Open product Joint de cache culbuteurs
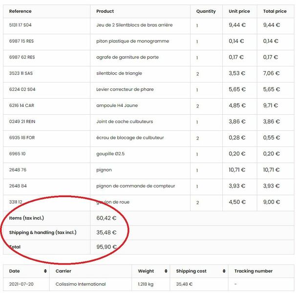This screenshot has height=293, width=296. pyautogui.click(x=125, y=122)
